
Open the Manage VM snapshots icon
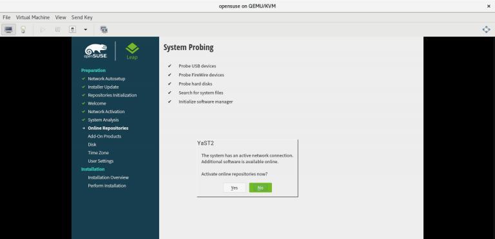[104, 30]
